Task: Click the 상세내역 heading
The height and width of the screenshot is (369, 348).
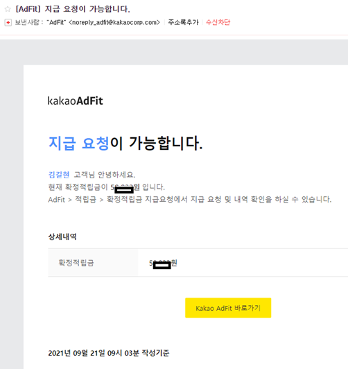Action: click(62, 237)
